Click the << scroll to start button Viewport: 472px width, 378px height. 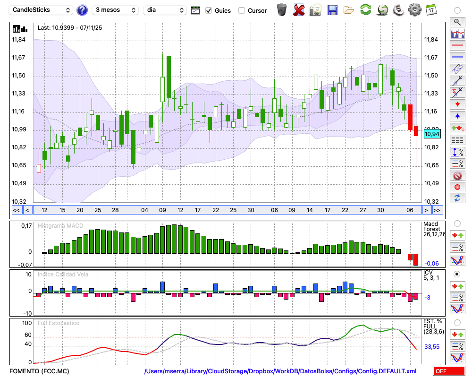pyautogui.click(x=16, y=210)
